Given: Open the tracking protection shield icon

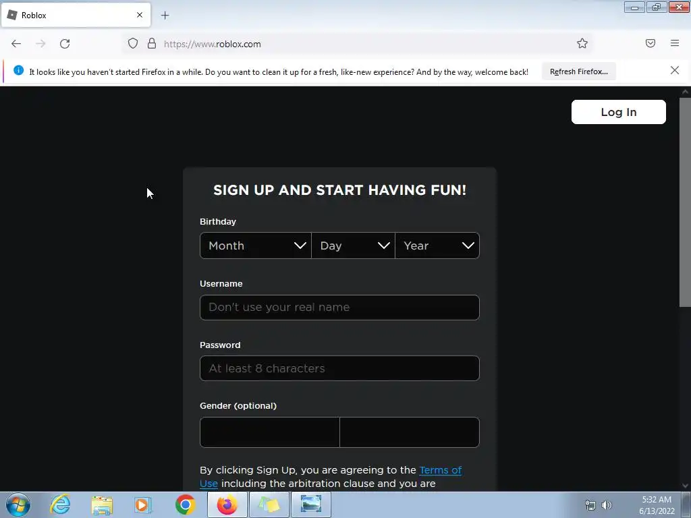Looking at the screenshot, I should pyautogui.click(x=133, y=43).
